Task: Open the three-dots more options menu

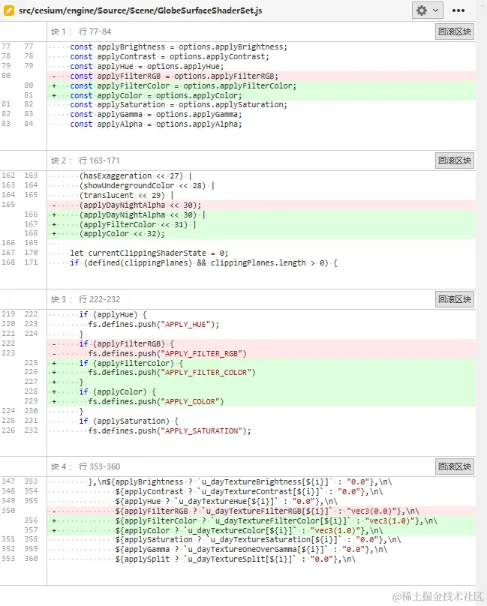Action: pos(458,10)
